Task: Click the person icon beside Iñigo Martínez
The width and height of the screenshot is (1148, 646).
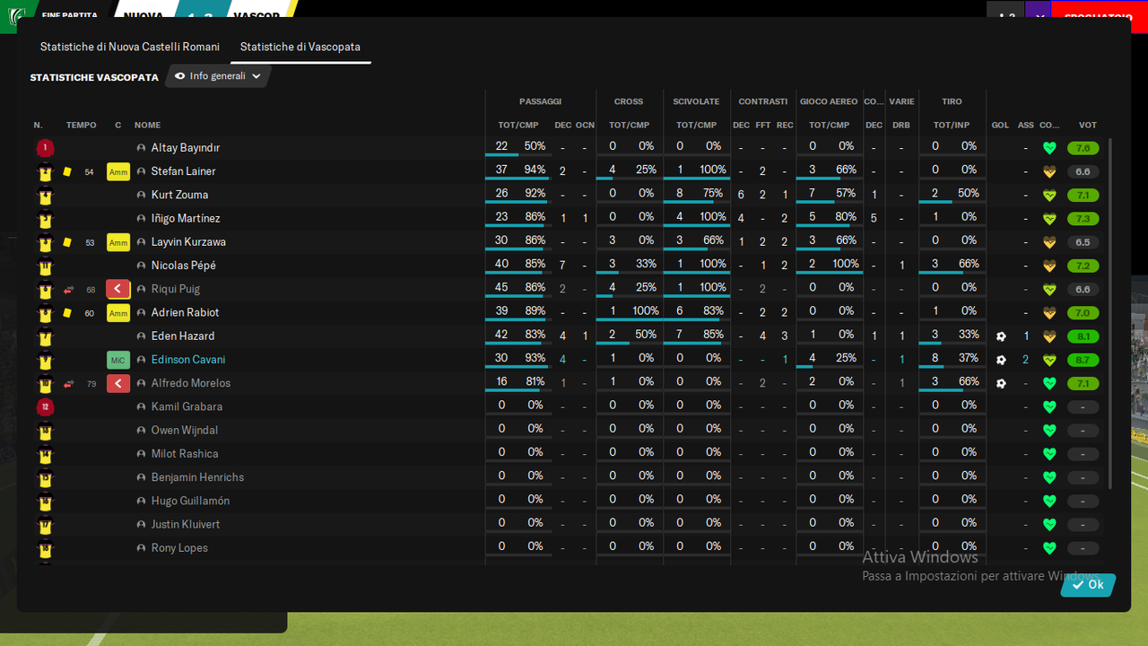Action: coord(141,219)
